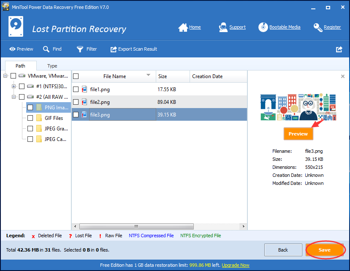
Task: Check the #1 (NTFS) partition checkbox
Action: pyautogui.click(x=22, y=86)
